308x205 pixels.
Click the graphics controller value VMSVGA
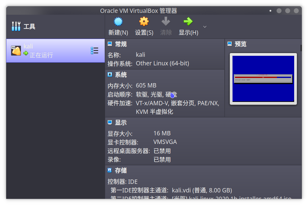(165, 142)
